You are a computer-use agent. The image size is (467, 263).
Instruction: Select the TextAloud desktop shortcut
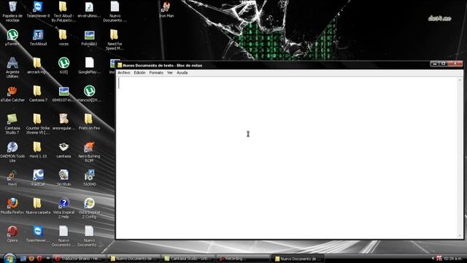[38, 37]
